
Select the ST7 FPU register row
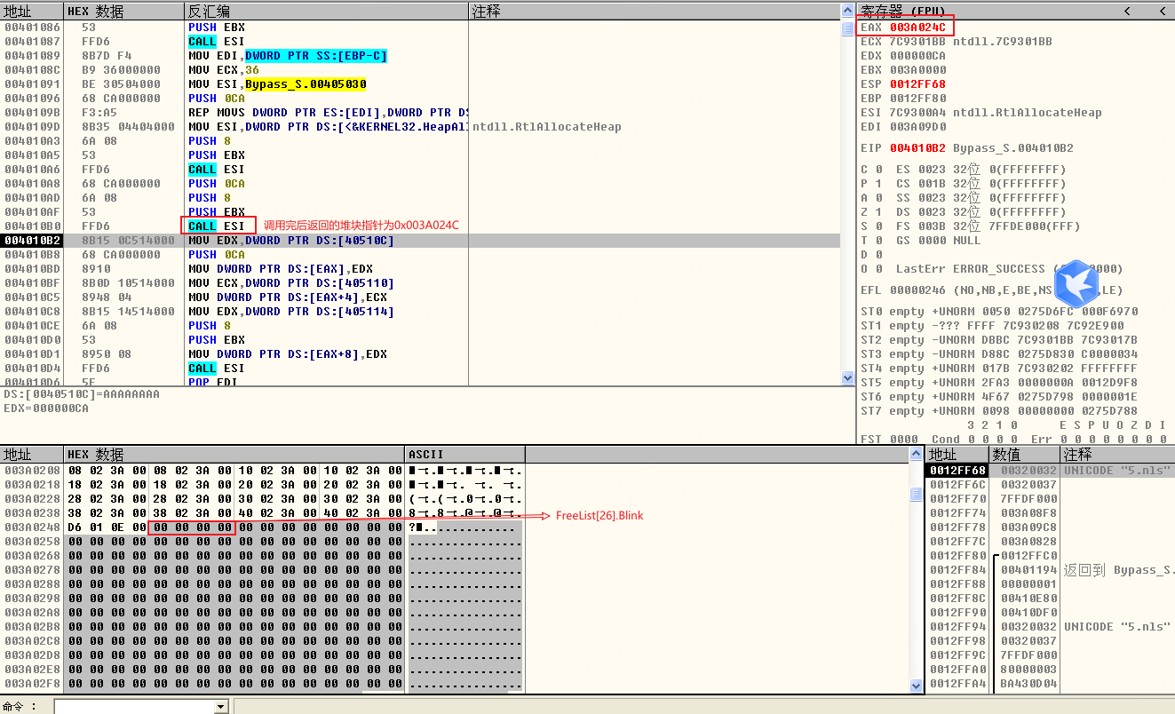(x=999, y=410)
